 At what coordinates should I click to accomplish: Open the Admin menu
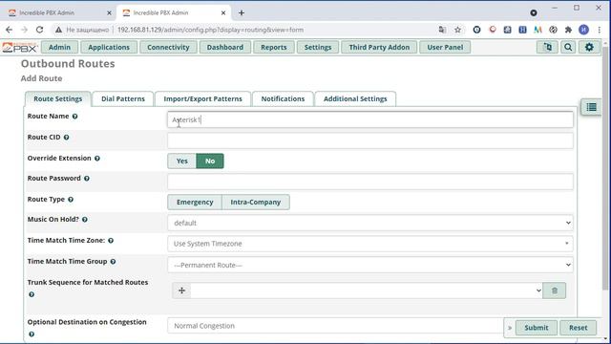(59, 47)
